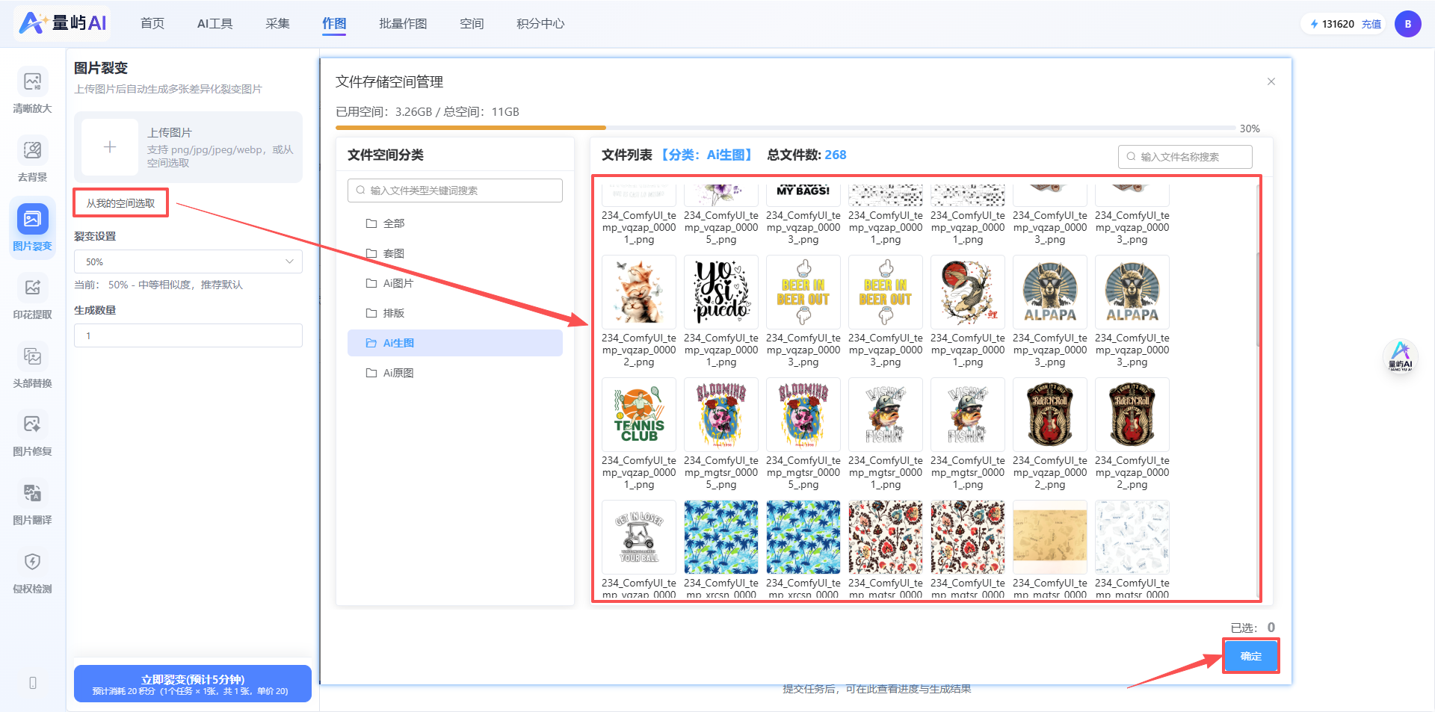Screen dimensions: 1435x712
Task: Select the 排版 folder category
Action: click(x=455, y=313)
